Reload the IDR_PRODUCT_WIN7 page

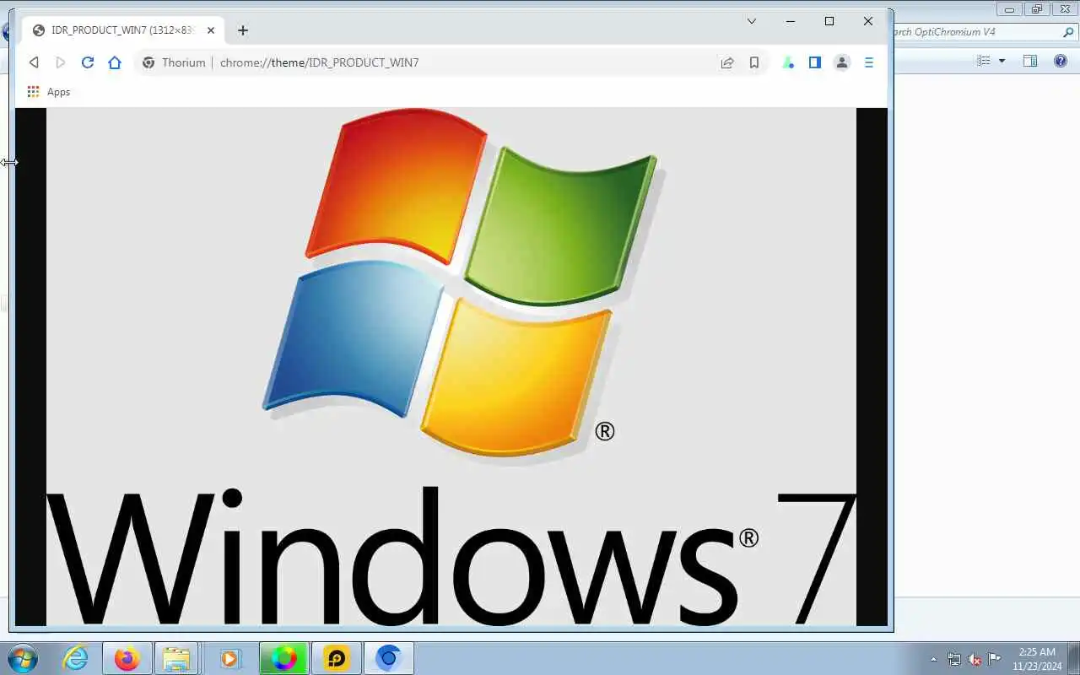[x=88, y=62]
